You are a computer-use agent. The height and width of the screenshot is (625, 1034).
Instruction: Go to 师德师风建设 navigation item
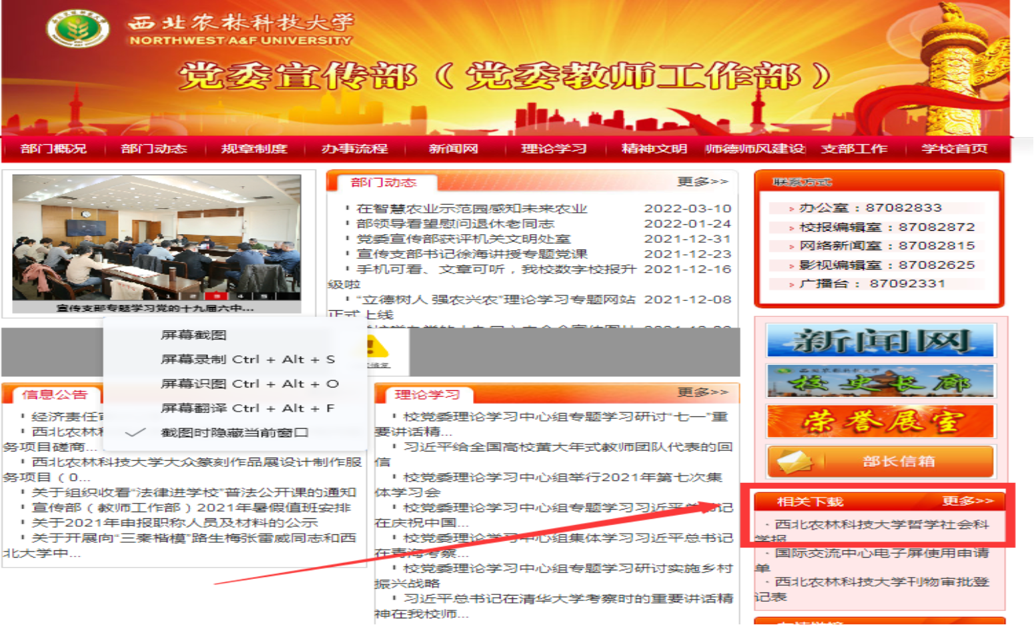click(754, 149)
